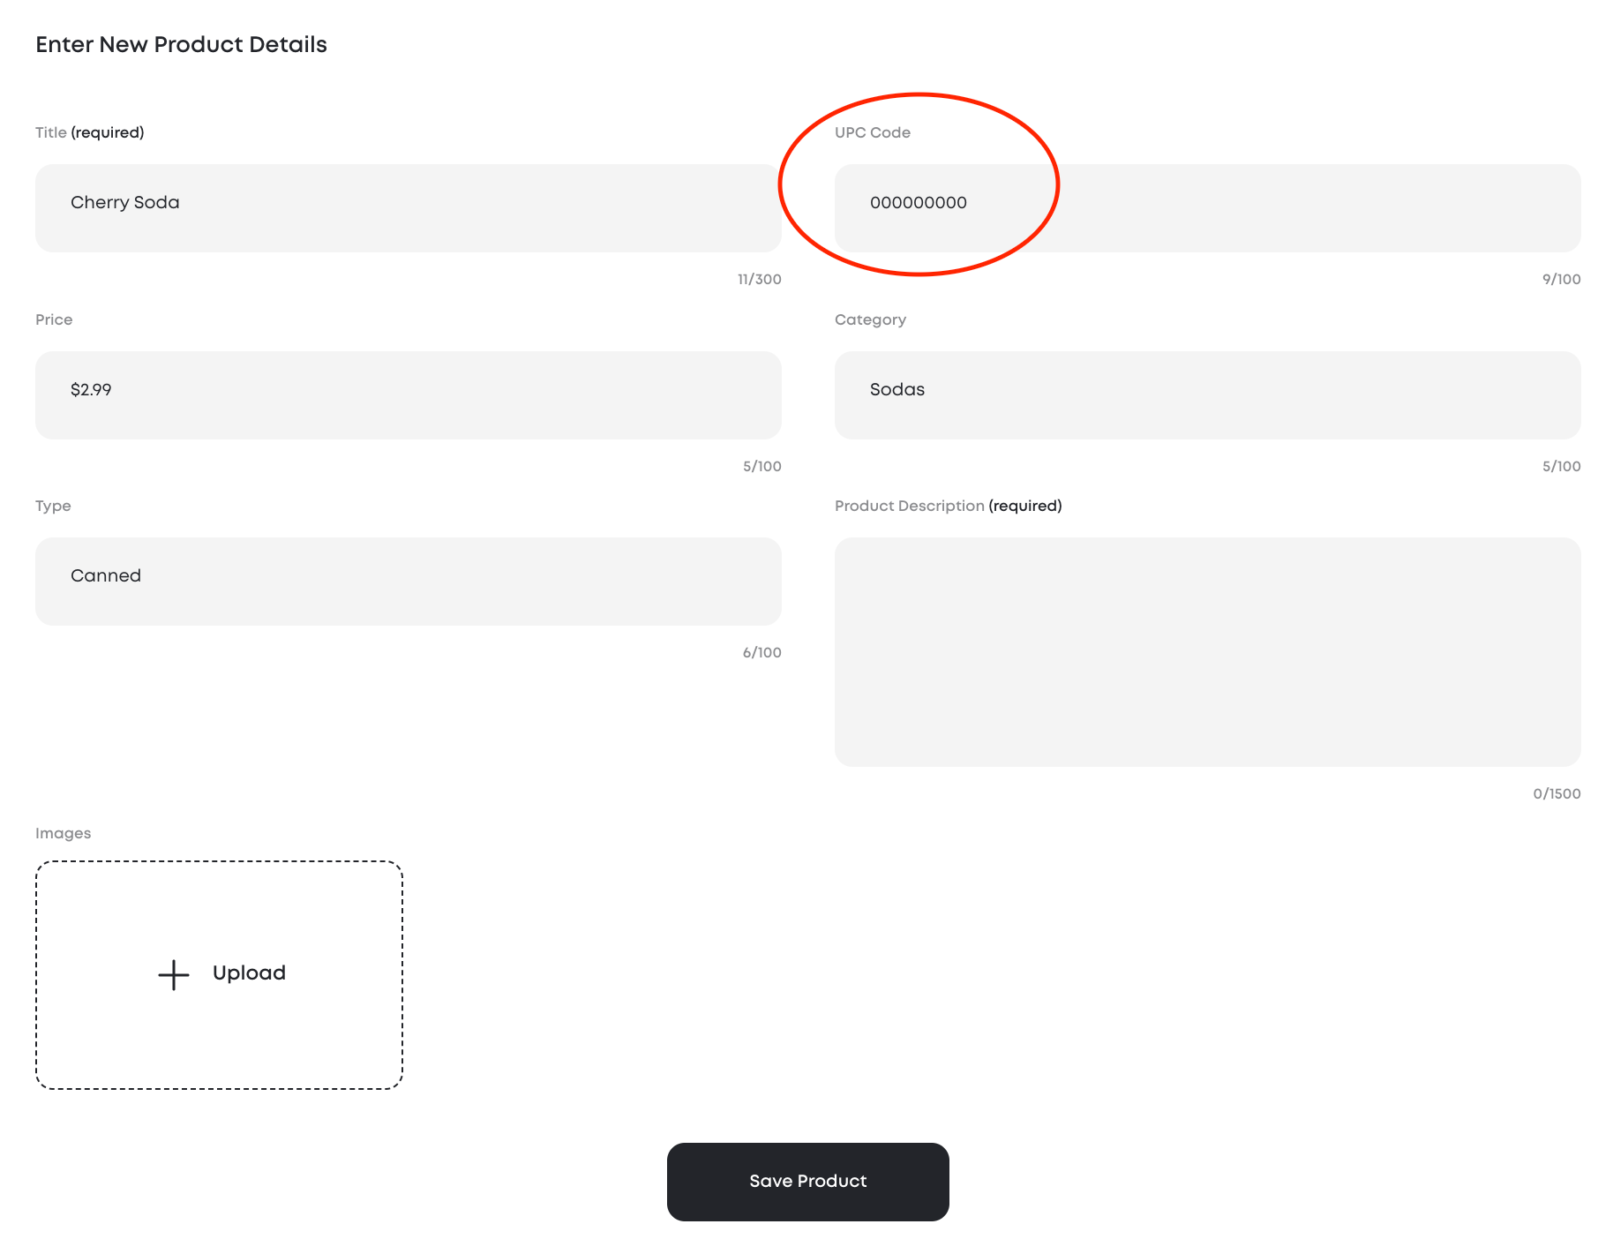Click the Upload image dropzone

219,975
